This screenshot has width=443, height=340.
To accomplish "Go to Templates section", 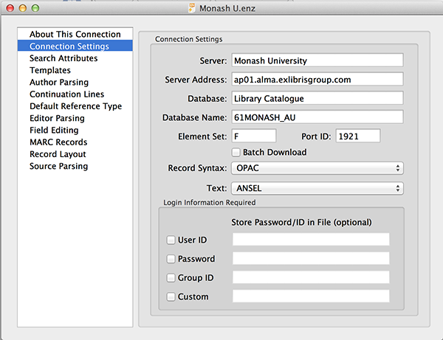I will click(75, 70).
